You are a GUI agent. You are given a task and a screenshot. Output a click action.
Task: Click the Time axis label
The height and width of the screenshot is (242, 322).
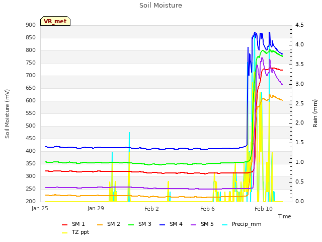point(285,216)
